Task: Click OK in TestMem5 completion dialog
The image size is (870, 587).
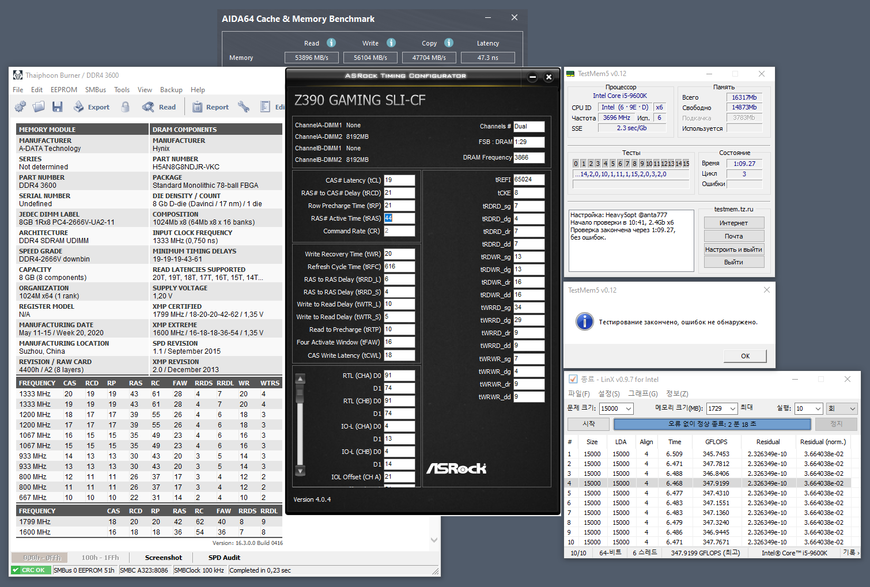Action: coord(745,356)
